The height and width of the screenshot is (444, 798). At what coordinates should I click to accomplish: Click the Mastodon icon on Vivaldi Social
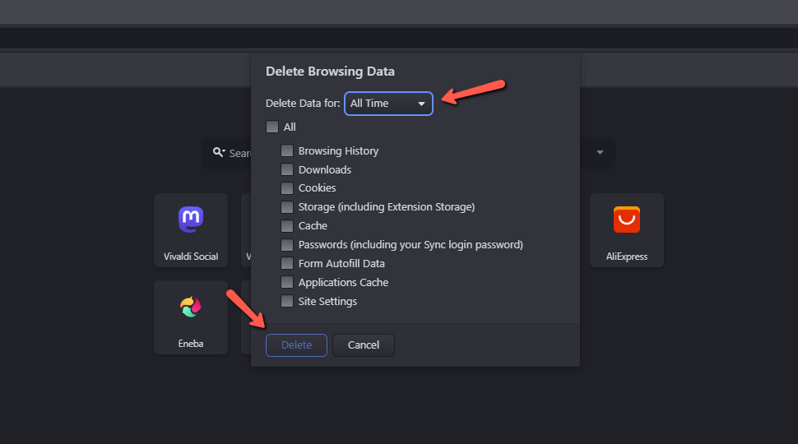coord(191,220)
